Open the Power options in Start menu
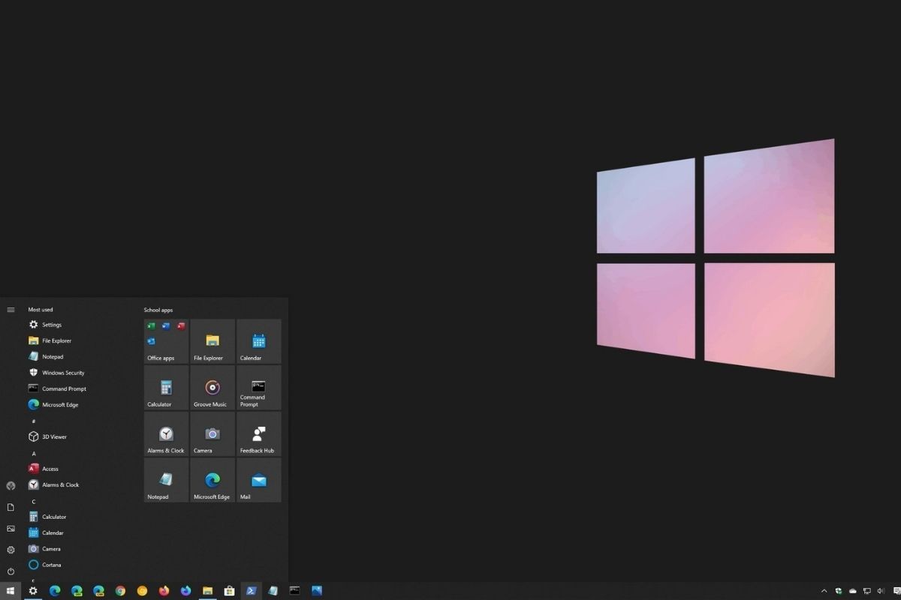Image resolution: width=901 pixels, height=600 pixels. 11,571
